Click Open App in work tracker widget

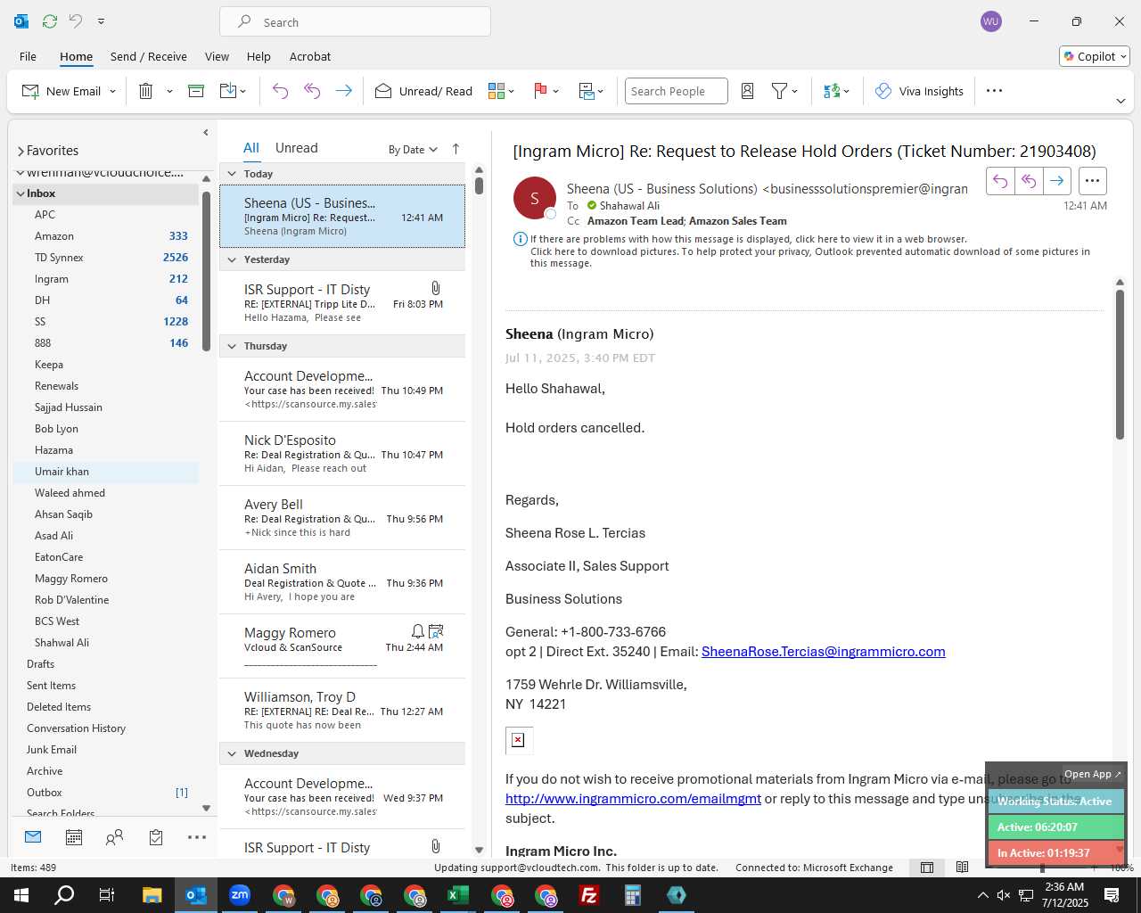point(1092,774)
